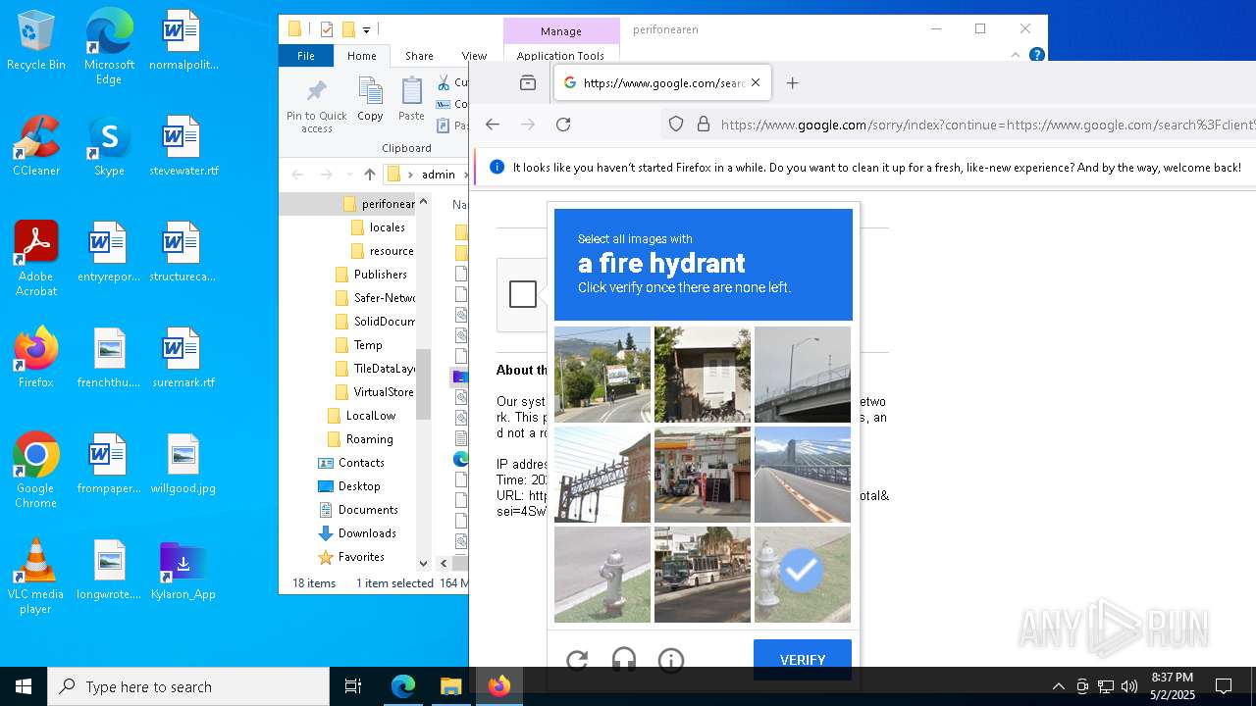This screenshot has width=1256, height=706.
Task: Switch to the Share ribbon tab
Action: click(x=419, y=56)
